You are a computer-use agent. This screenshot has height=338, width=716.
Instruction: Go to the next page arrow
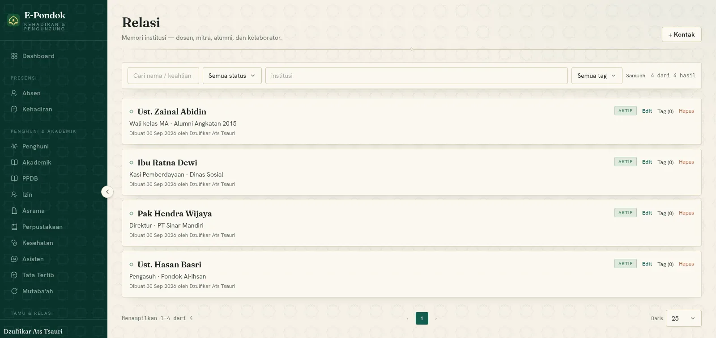436,318
